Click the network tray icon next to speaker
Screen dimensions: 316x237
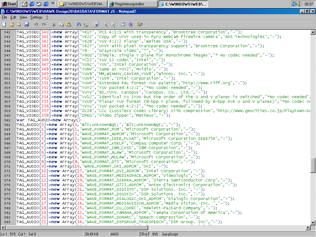[x=294, y=4]
